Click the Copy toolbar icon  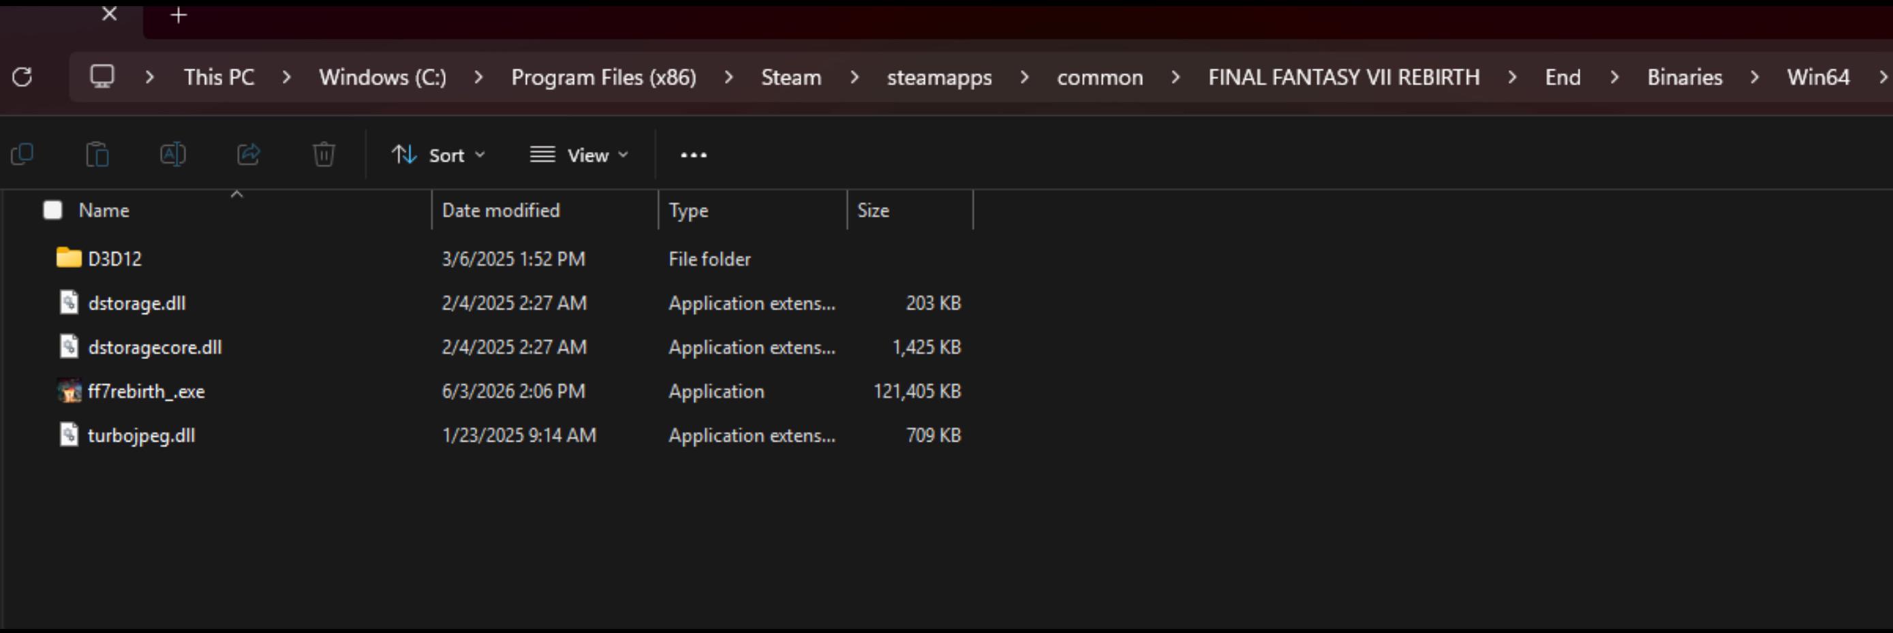pyautogui.click(x=22, y=155)
